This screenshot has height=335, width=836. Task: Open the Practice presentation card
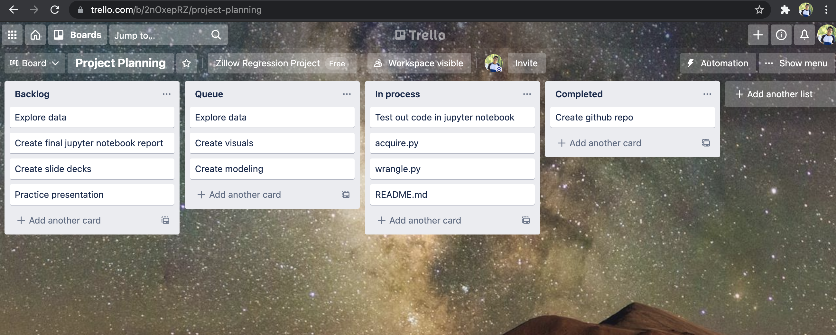point(92,194)
